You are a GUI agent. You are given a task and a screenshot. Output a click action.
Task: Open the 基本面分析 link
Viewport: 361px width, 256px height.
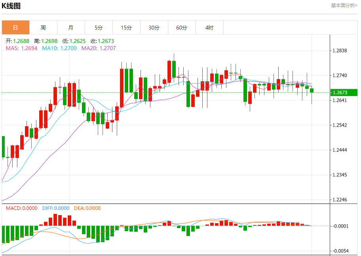point(344,5)
